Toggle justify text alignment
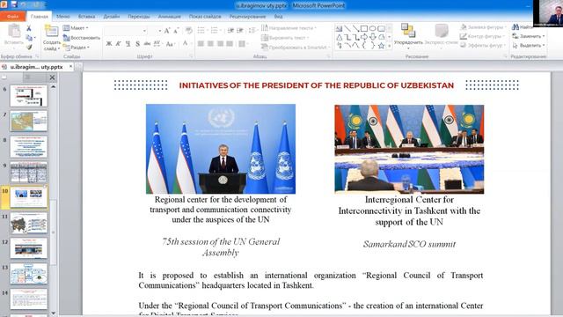Viewport: 563px width, 317px height. pyautogui.click(x=230, y=44)
